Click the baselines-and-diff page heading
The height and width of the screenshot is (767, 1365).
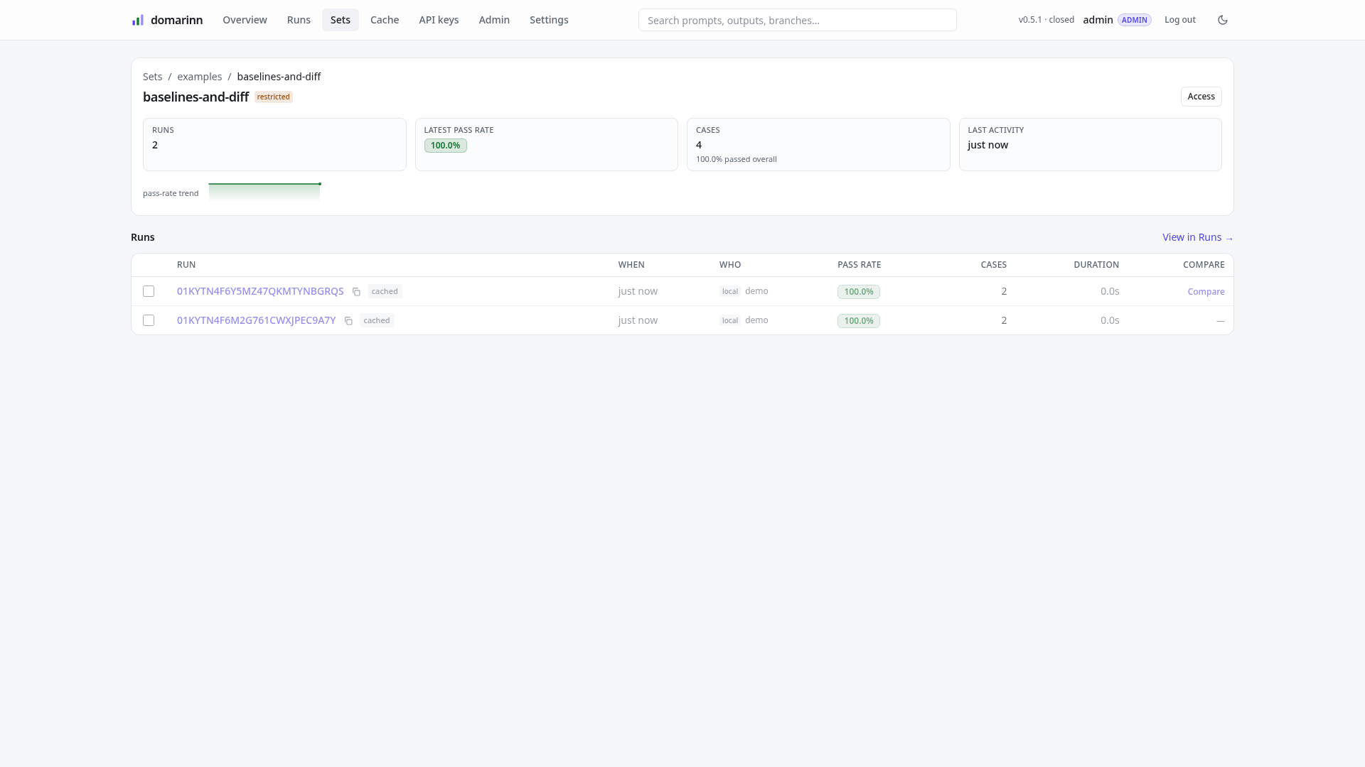tap(196, 97)
